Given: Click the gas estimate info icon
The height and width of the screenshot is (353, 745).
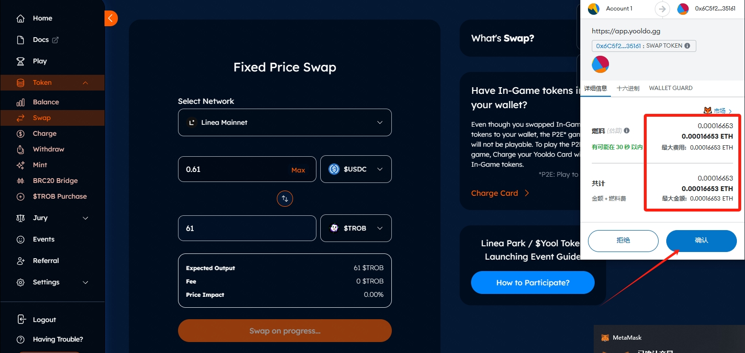Looking at the screenshot, I should (x=627, y=131).
